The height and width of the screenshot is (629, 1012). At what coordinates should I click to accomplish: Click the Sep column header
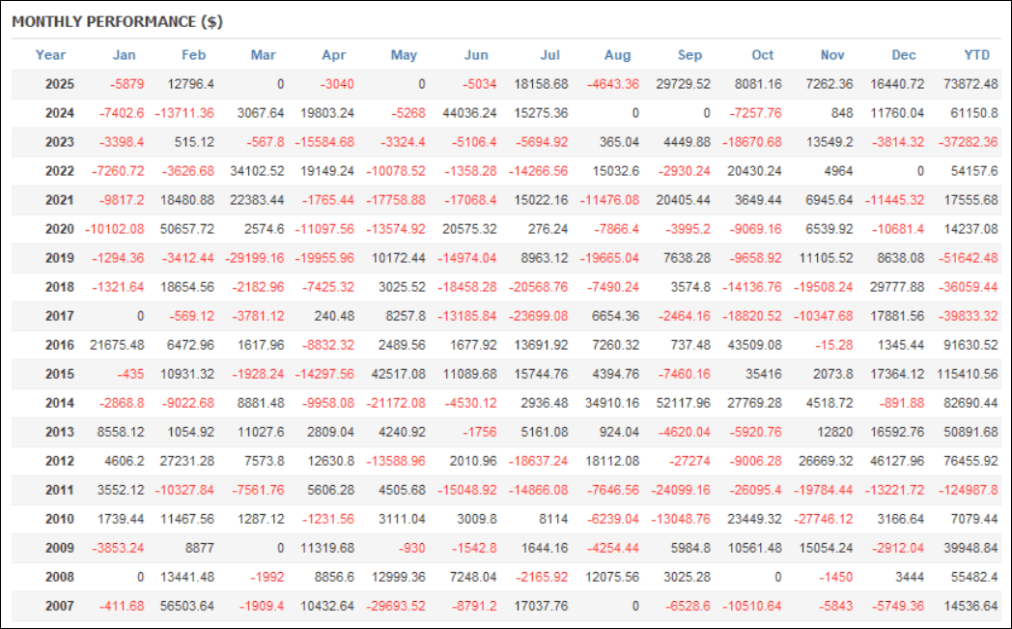point(689,55)
